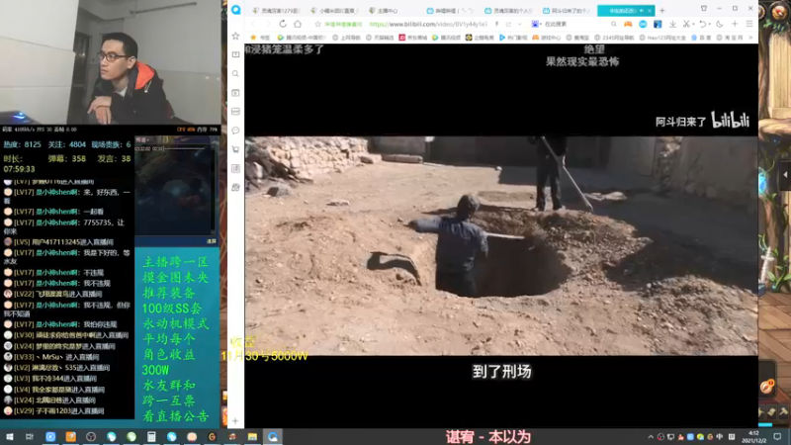Viewport: 791px width, 445px height.
Task: Open the 2345网址导航 bookmark
Action: [614, 38]
